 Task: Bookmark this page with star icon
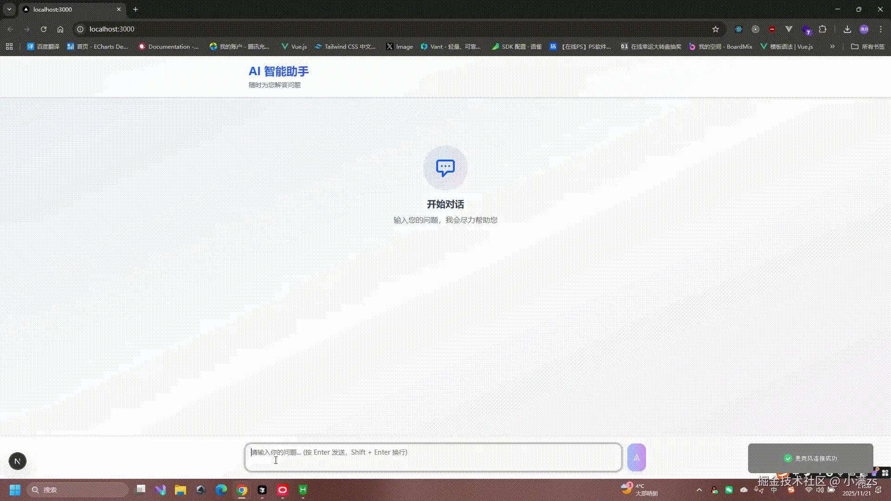(716, 29)
